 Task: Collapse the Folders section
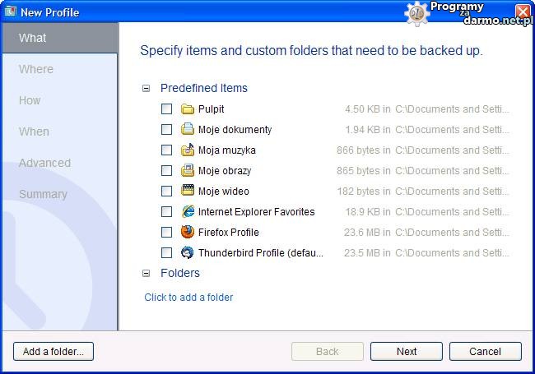(x=147, y=274)
